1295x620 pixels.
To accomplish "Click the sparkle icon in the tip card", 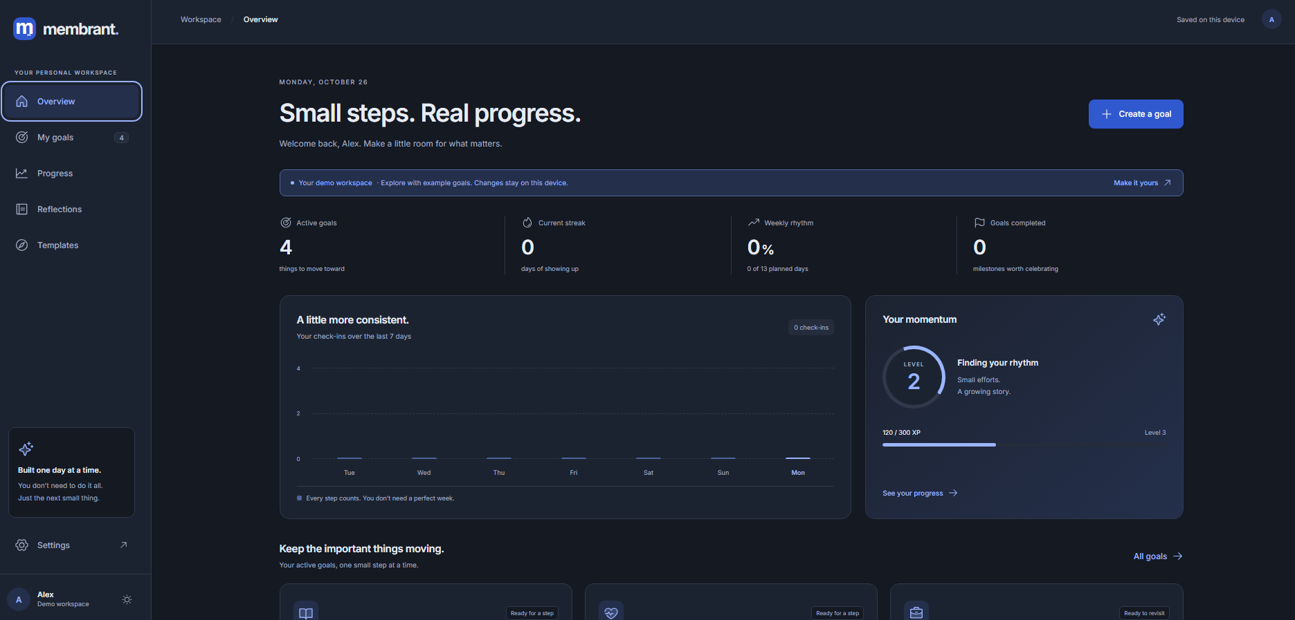I will [26, 449].
